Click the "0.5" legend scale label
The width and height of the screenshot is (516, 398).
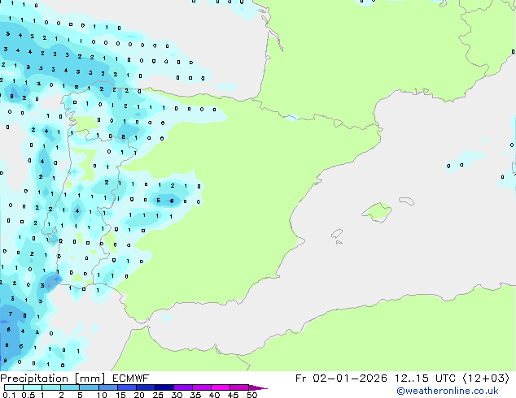[28, 395]
